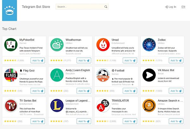The image size is (190, 129).
Task: Open the Umad flame face icon
Action: 103,45
